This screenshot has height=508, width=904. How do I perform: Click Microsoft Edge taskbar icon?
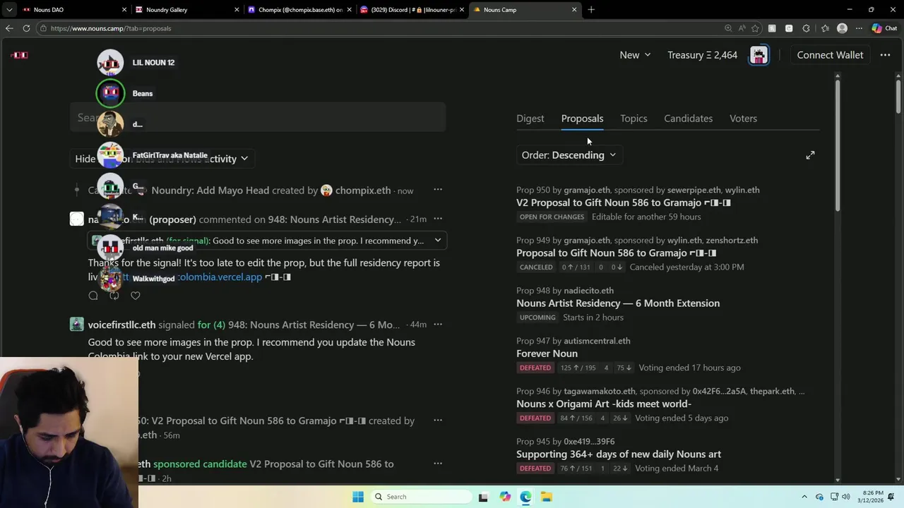525,497
